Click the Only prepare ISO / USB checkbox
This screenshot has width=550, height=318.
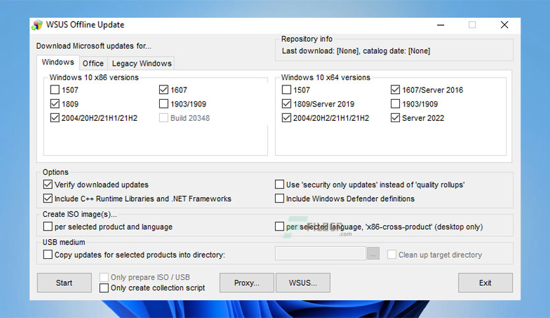pos(104,277)
